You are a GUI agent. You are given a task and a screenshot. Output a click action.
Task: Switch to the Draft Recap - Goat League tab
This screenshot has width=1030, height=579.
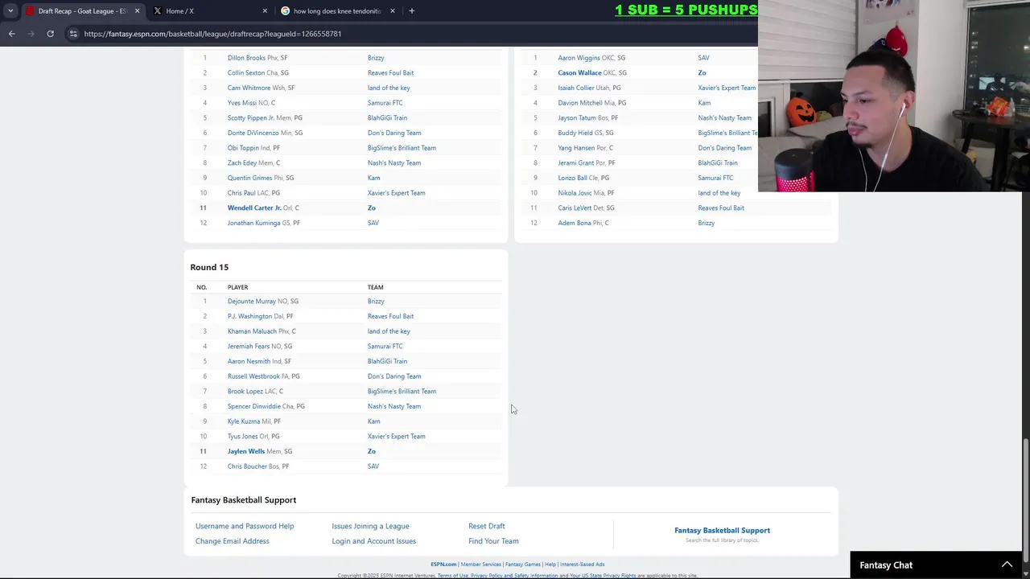82,11
